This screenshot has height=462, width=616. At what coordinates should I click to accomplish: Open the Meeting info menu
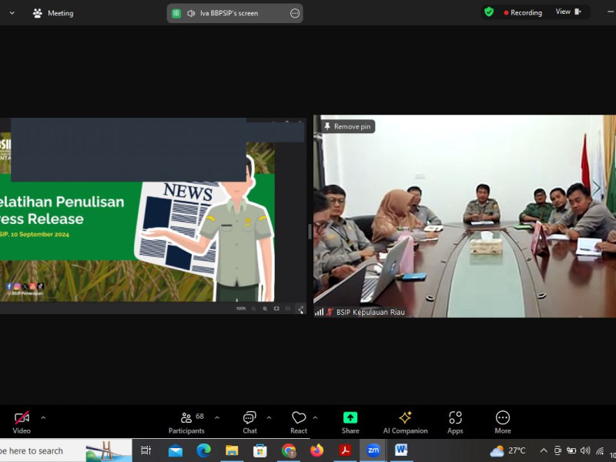(x=53, y=13)
